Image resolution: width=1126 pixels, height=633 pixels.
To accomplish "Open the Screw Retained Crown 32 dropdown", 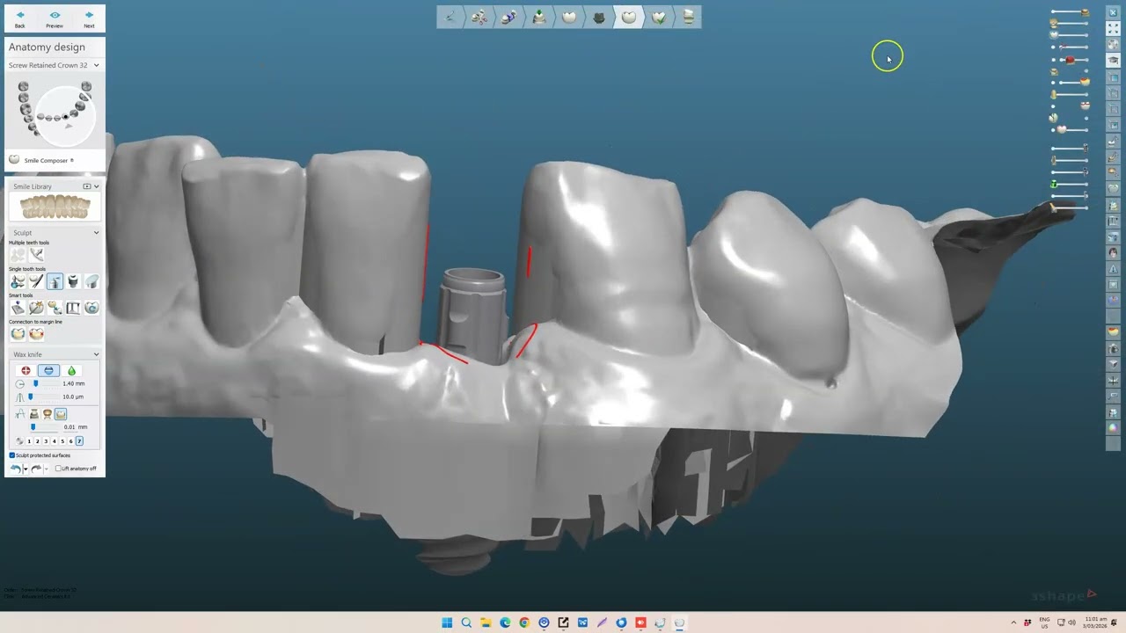I will (x=54, y=65).
